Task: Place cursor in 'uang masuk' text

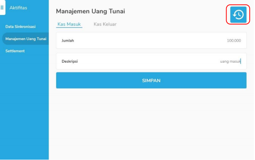Action: (x=230, y=61)
